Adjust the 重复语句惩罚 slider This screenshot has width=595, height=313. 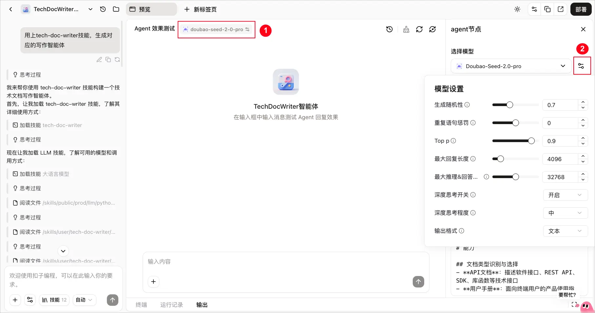coord(515,123)
